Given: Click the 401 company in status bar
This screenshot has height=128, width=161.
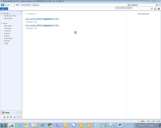Looking at the screenshot, I should [x=153, y=121].
